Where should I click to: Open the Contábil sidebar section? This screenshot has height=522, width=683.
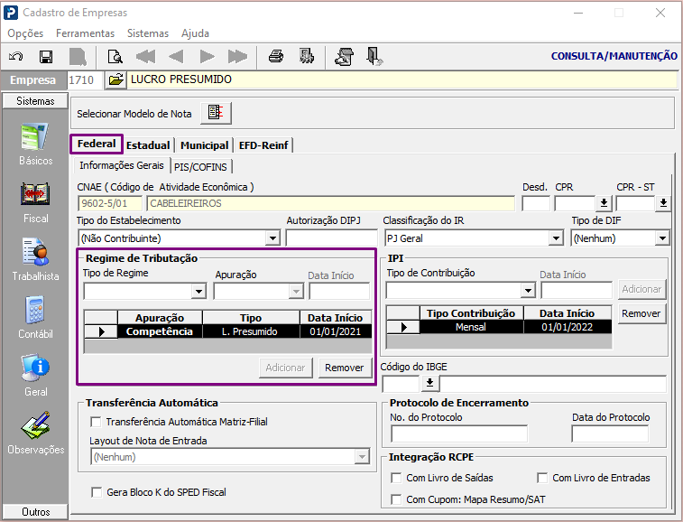click(x=35, y=318)
